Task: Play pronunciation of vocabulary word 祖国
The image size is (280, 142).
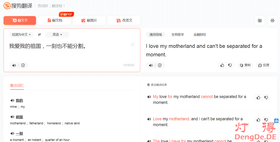Action: coord(12,117)
